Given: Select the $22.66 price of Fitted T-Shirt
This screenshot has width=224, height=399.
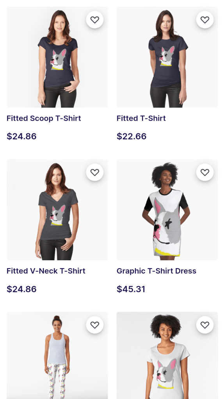Looking at the screenshot, I should click(x=132, y=136).
